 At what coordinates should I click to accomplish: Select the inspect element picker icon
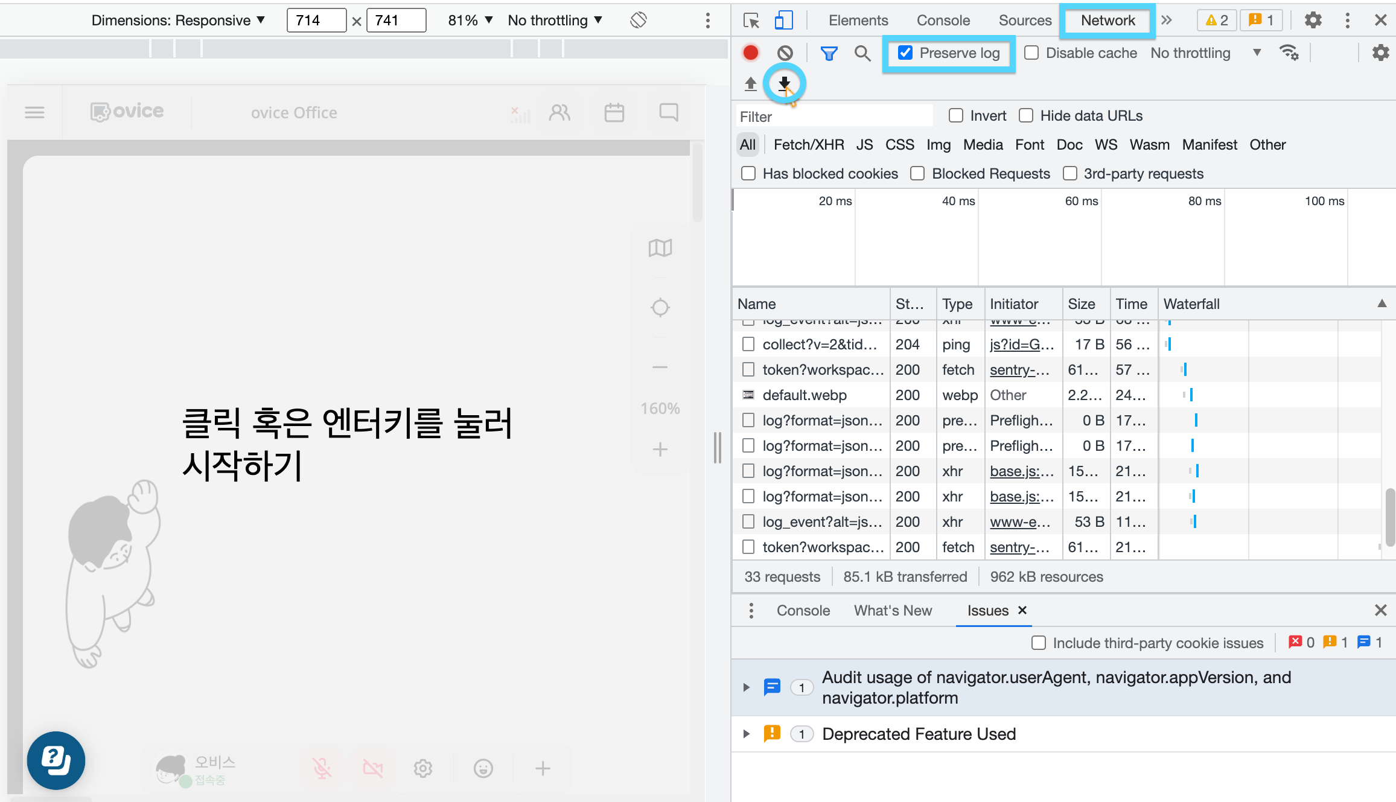coord(751,21)
